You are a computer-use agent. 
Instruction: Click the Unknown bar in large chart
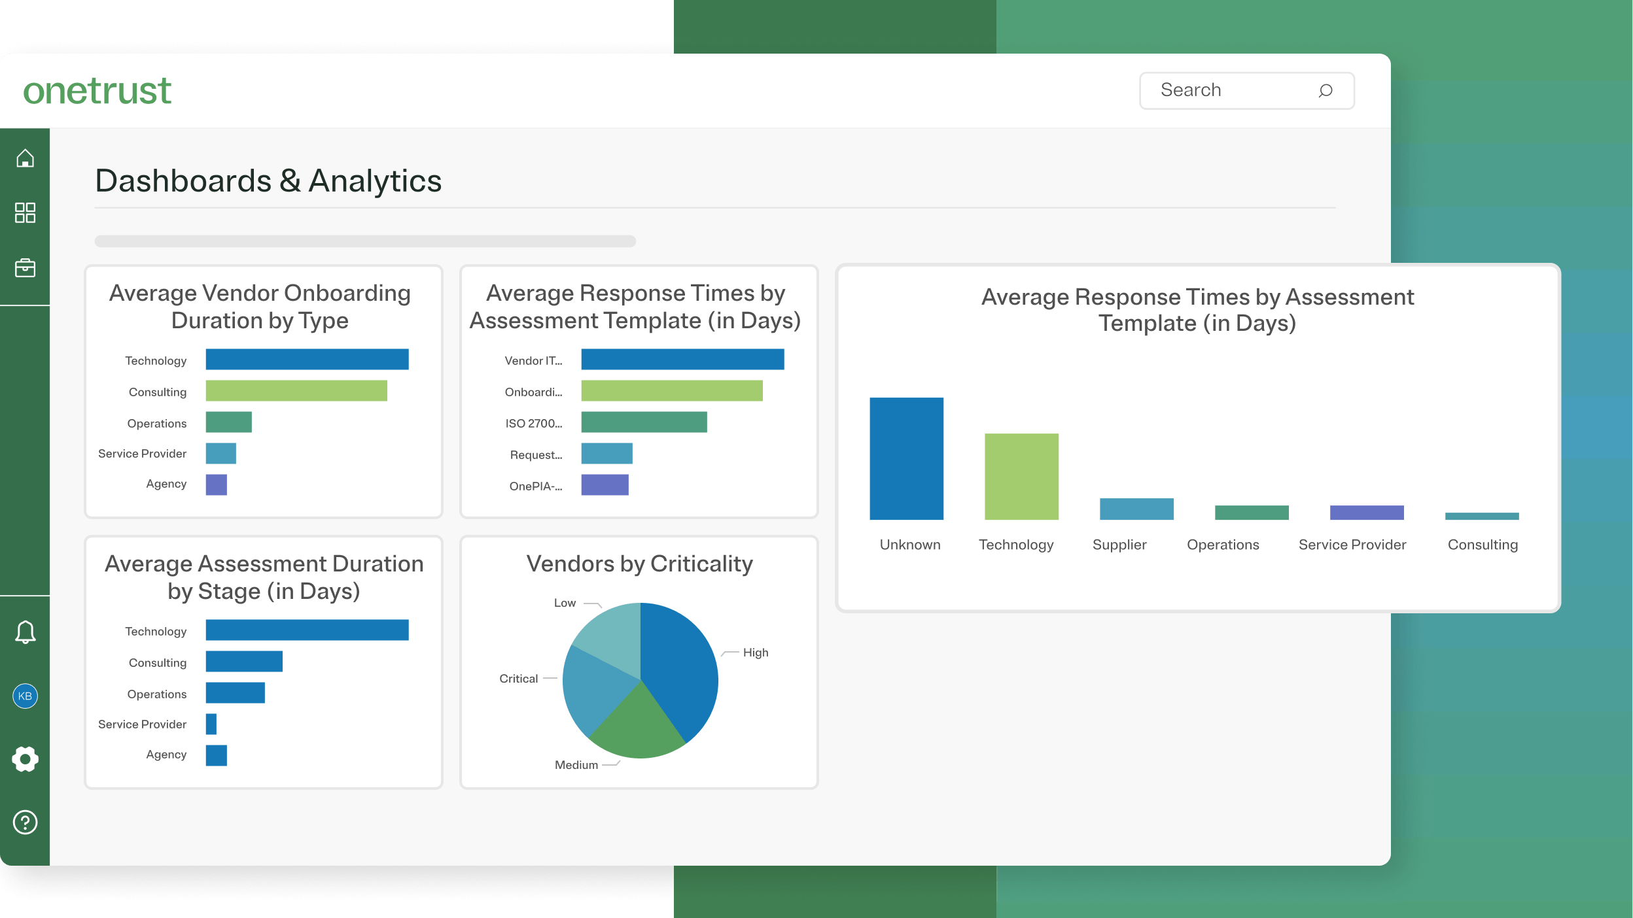point(906,458)
